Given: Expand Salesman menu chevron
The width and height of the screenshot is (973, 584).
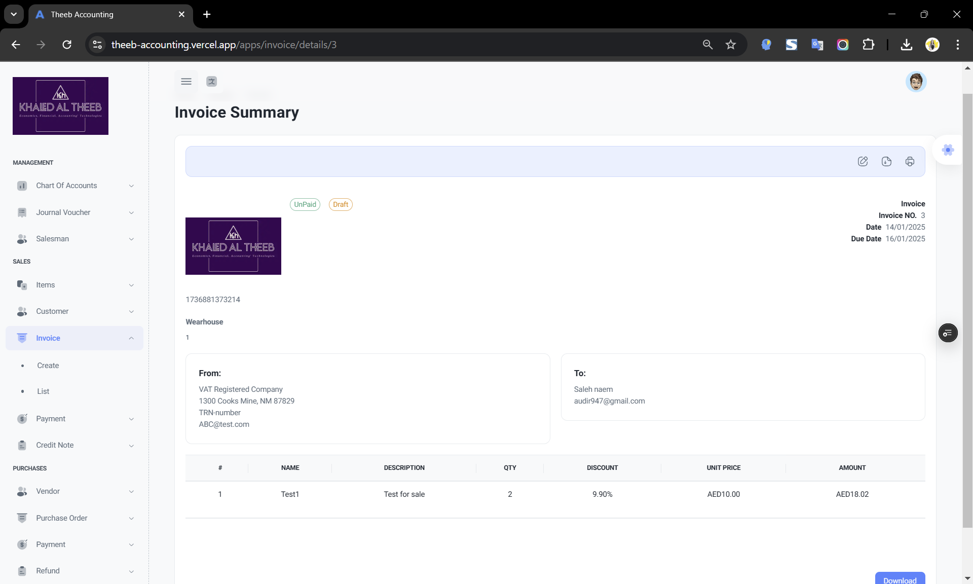Looking at the screenshot, I should tap(131, 239).
